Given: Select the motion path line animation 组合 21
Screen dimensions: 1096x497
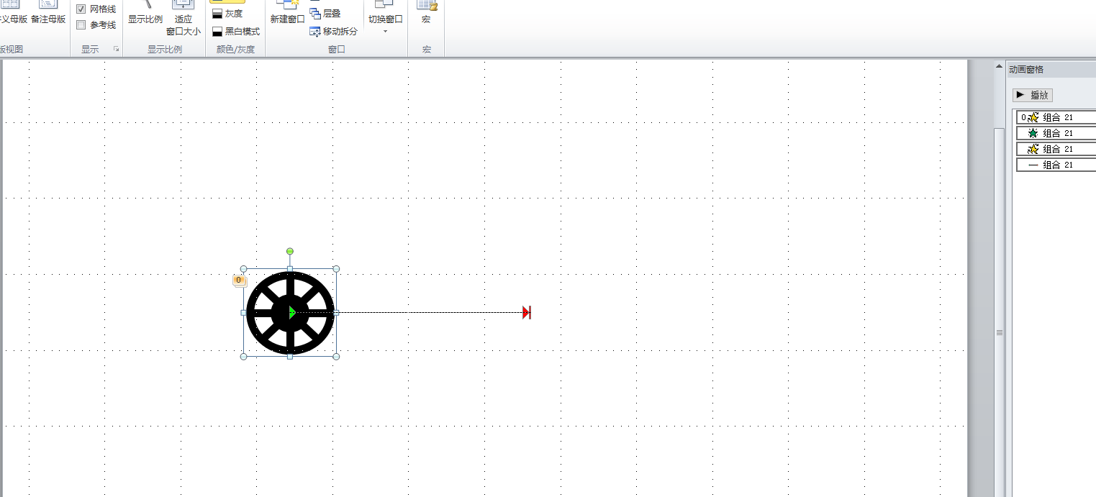Looking at the screenshot, I should pyautogui.click(x=1056, y=165).
